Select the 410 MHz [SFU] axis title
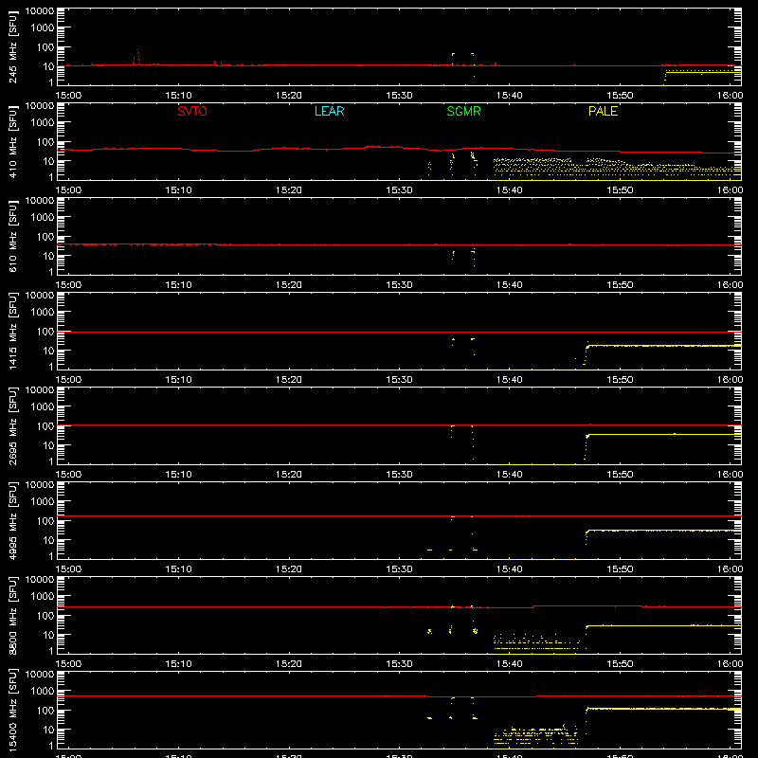Viewport: 758px width, 758px height. click(x=13, y=141)
